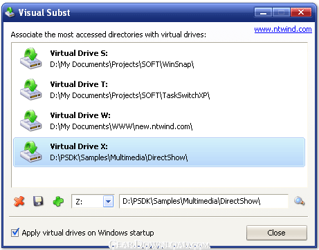Click the Close button
The image size is (319, 250).
click(277, 233)
